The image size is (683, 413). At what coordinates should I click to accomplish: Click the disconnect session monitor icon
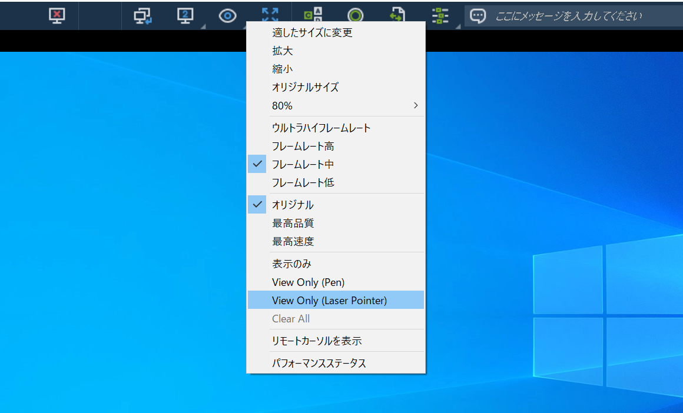point(57,16)
